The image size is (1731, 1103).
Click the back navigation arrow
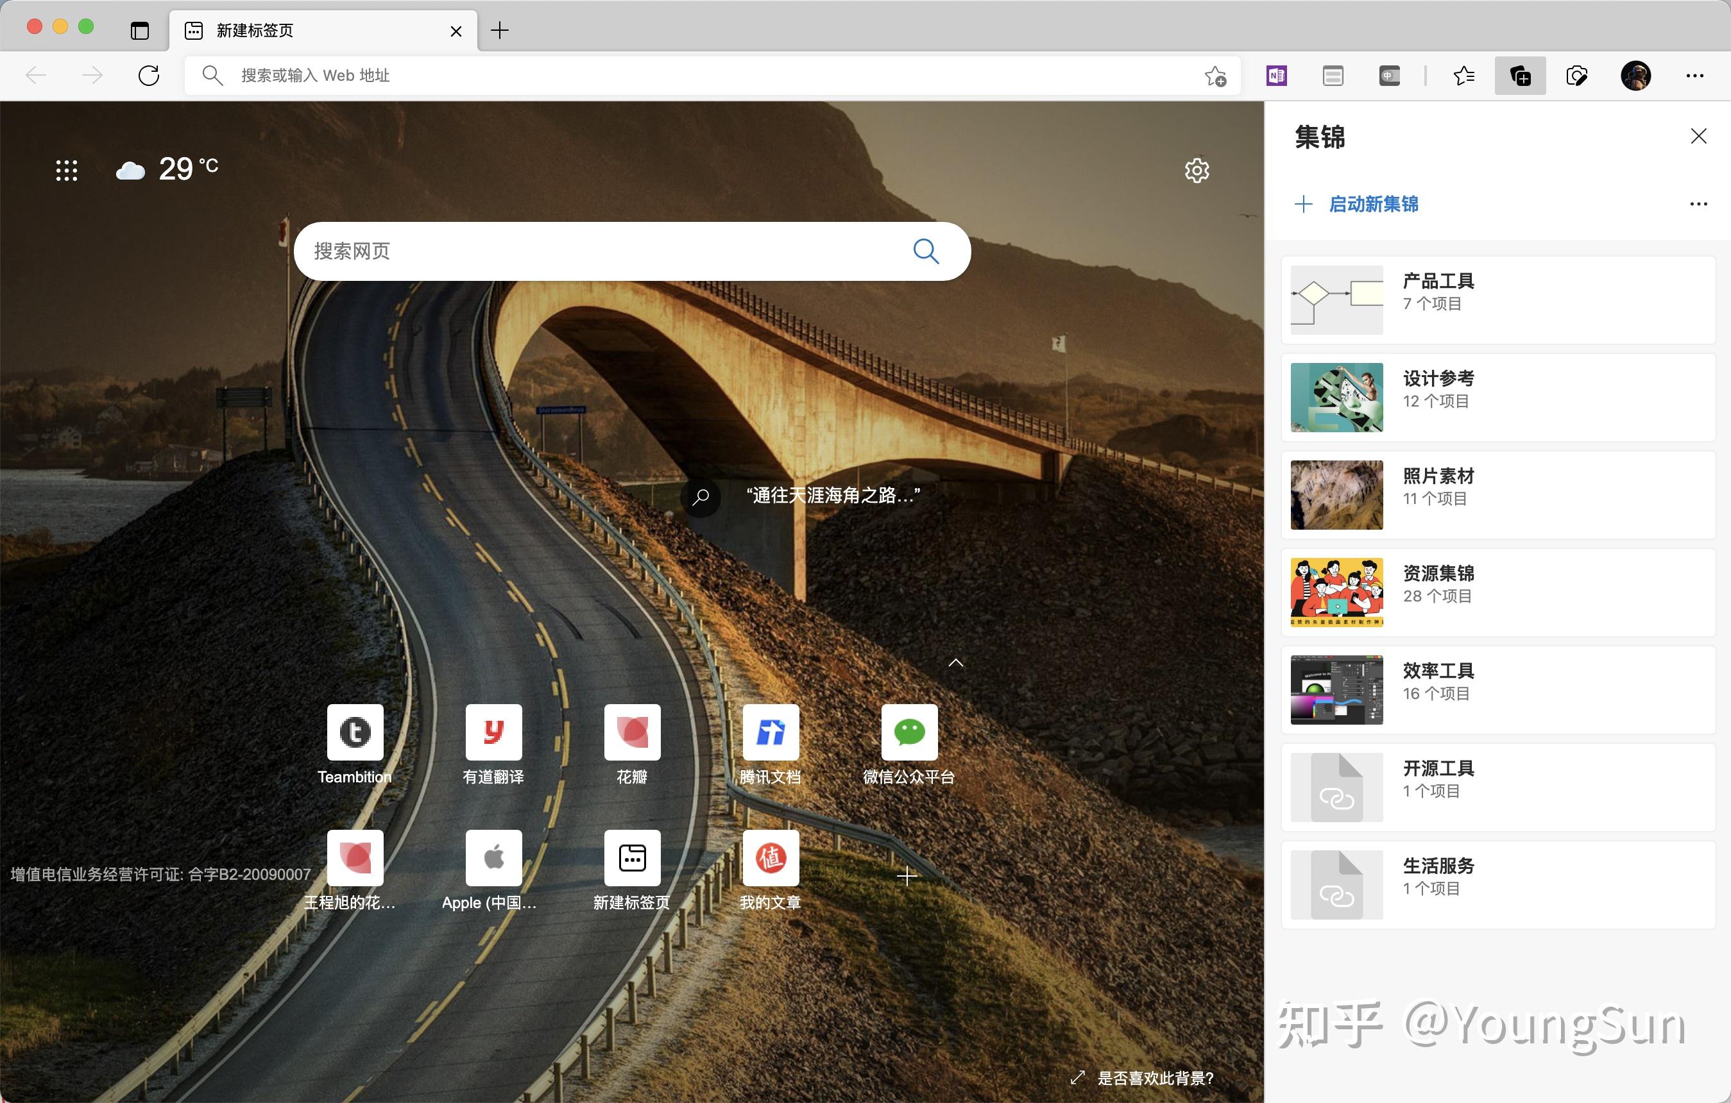coord(36,76)
